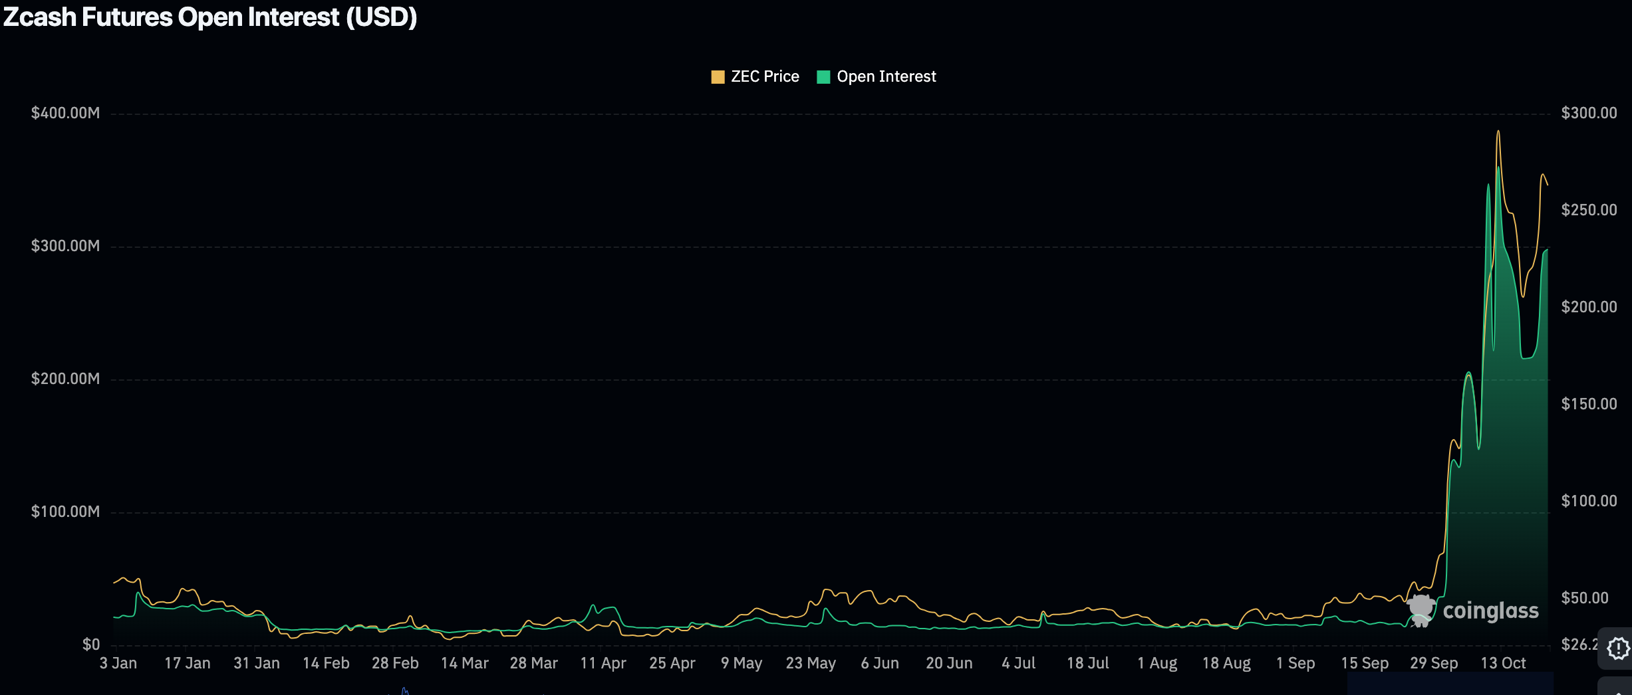Click the highlighted range in bottom zoom slider
1632x695 pixels.
click(1450, 684)
